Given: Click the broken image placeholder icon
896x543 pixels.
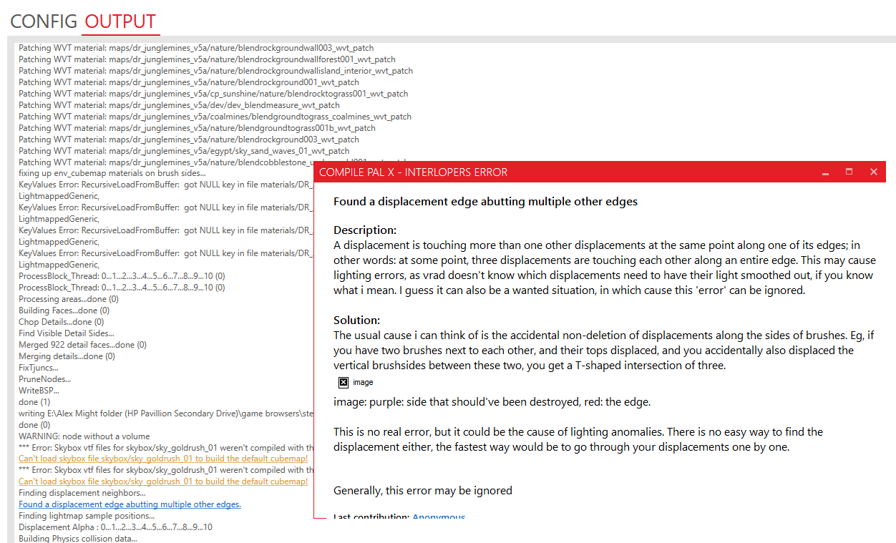Looking at the screenshot, I should pyautogui.click(x=344, y=382).
